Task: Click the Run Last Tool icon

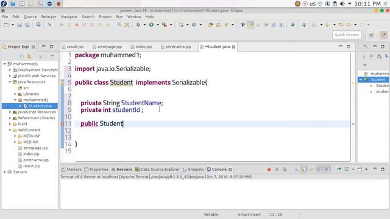Action: tap(165, 24)
